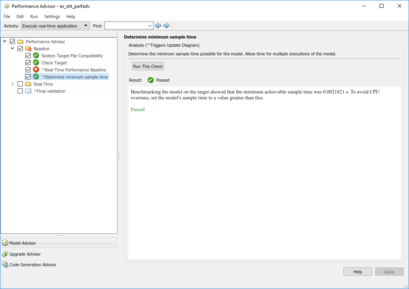Click the Model Advisor icon
Viewport: 409px width, 289px height.
point(5,243)
